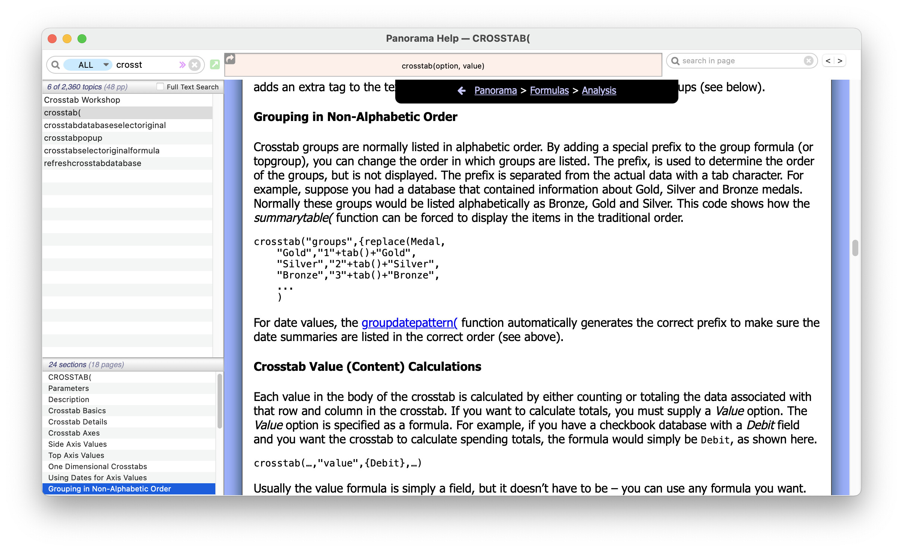The height and width of the screenshot is (551, 903).
Task: Follow the Formulas breadcrumb link
Action: (x=549, y=90)
